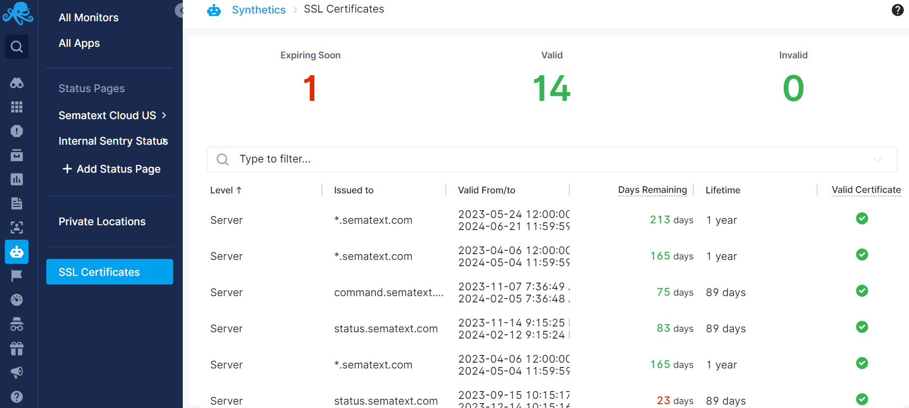Screen dimensions: 909x408
Task: Click the Expiring Soon count 1
Action: pos(310,88)
